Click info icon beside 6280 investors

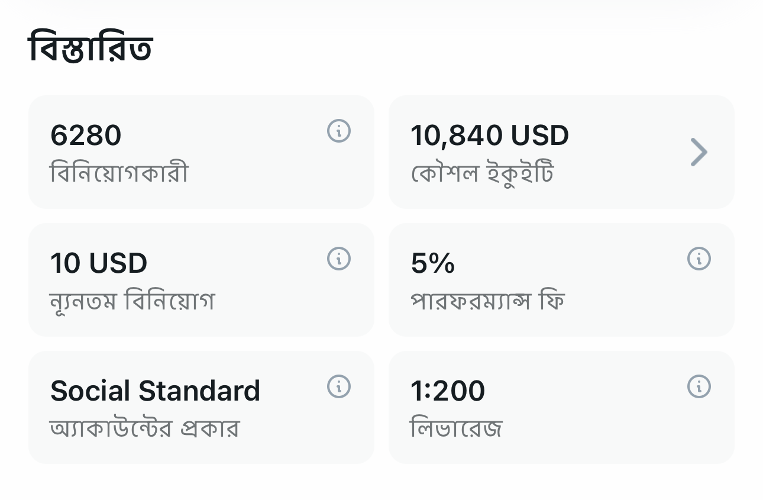pyautogui.click(x=339, y=131)
